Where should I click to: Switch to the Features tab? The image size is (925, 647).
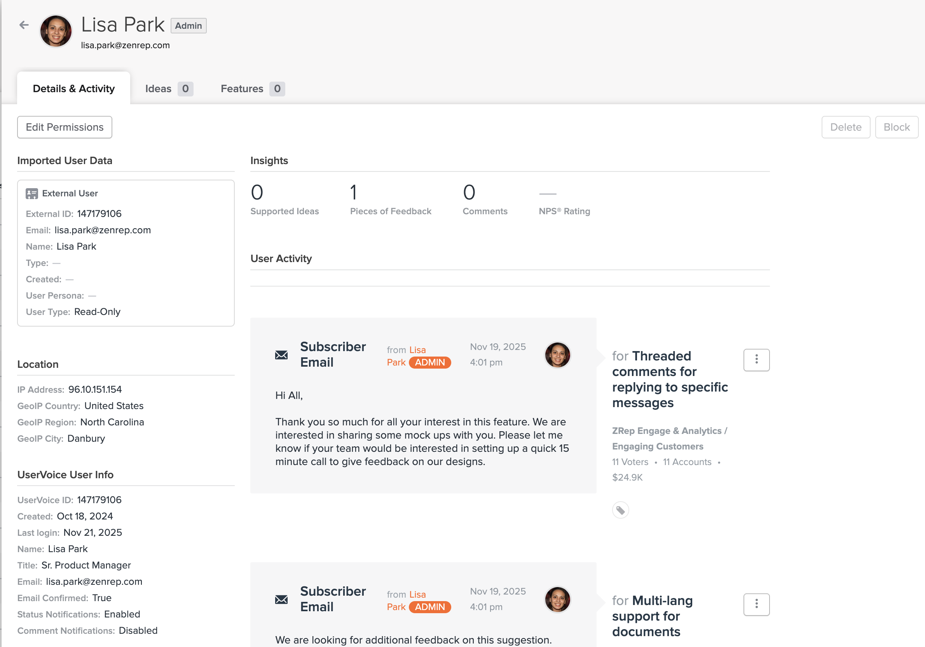tap(252, 89)
